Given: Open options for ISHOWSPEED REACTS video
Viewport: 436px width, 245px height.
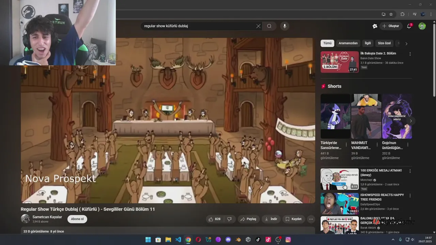Looking at the screenshot, I should click(410, 196).
